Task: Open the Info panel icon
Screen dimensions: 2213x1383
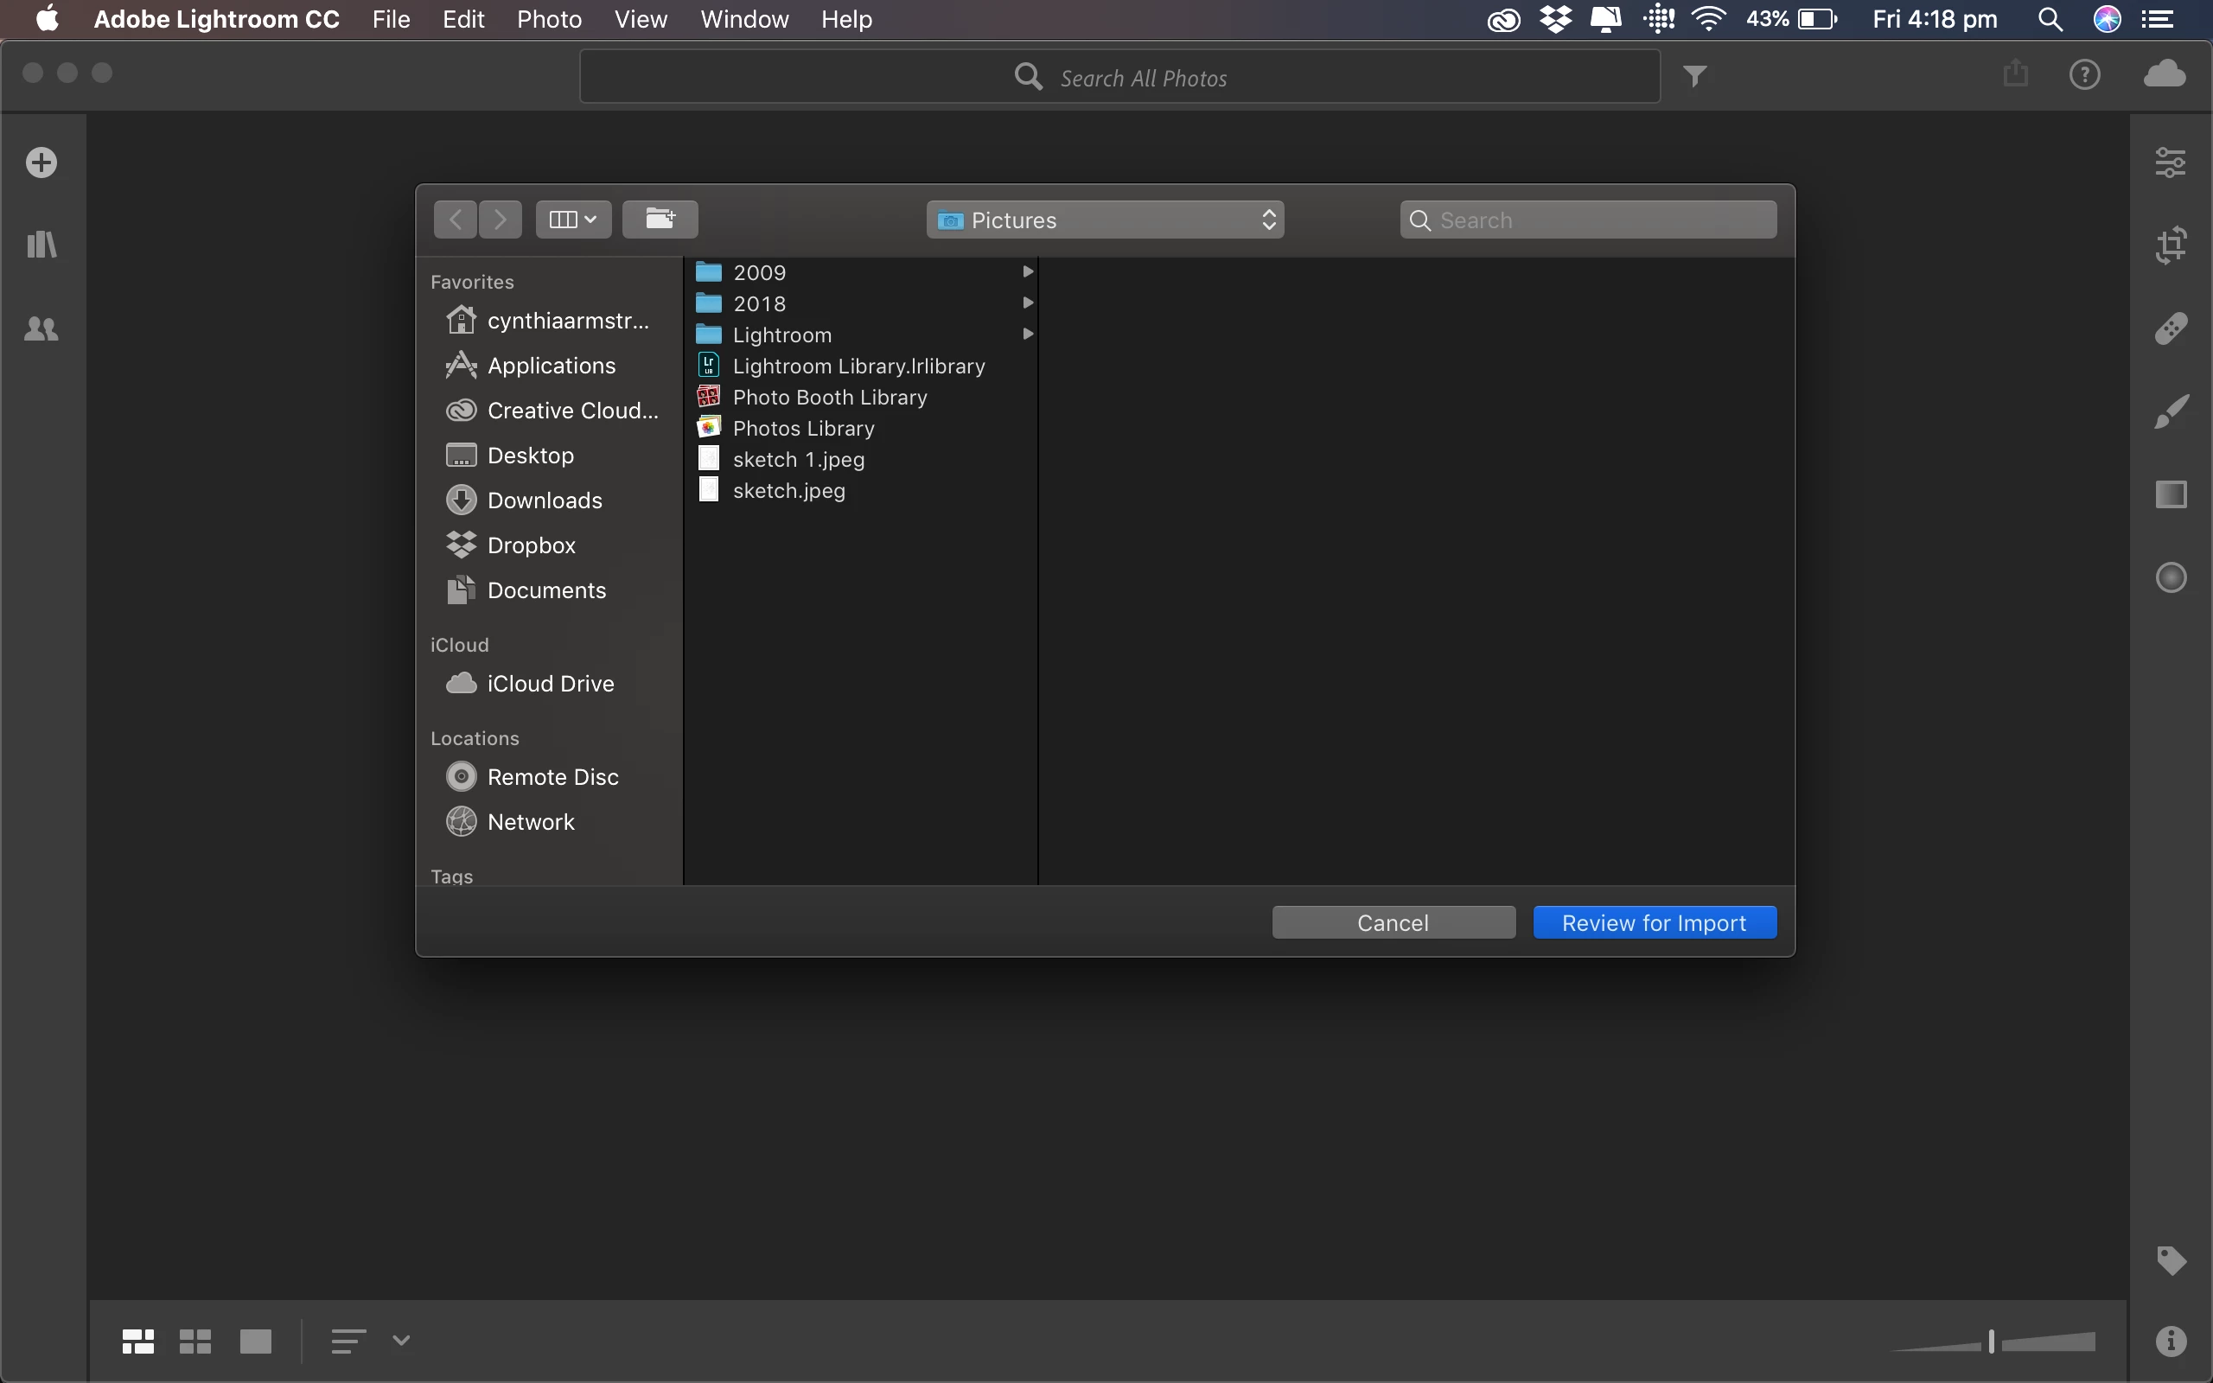Action: click(x=2171, y=1341)
